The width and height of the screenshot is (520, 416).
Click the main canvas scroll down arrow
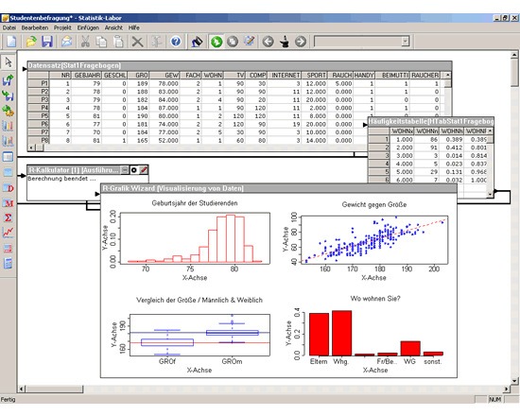(514, 381)
